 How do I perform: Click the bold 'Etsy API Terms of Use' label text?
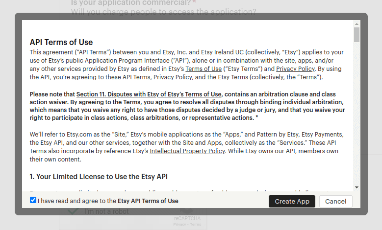tap(148, 201)
